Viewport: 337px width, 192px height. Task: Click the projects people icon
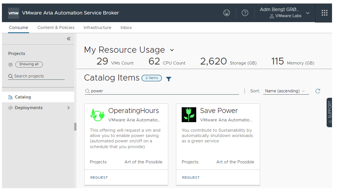click(11, 65)
